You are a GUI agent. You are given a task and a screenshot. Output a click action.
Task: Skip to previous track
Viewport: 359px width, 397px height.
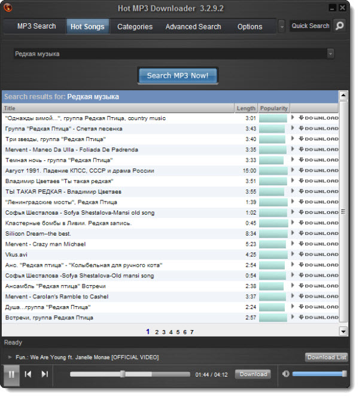tap(28, 374)
